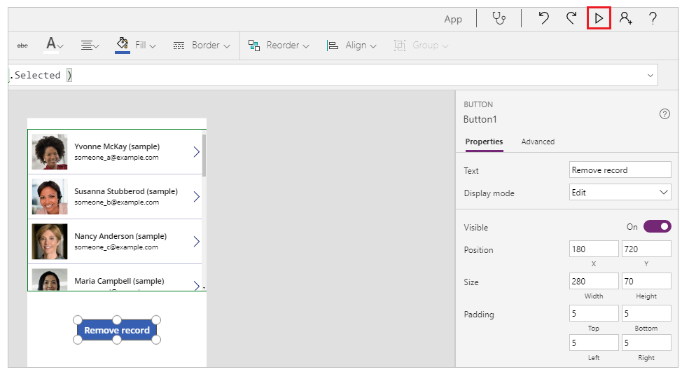Image resolution: width=689 pixels, height=379 pixels.
Task: Open the Help question mark icon
Action: tap(653, 19)
